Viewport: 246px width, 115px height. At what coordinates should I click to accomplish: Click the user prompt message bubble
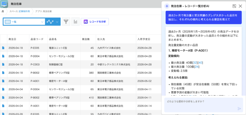[x=203, y=17]
